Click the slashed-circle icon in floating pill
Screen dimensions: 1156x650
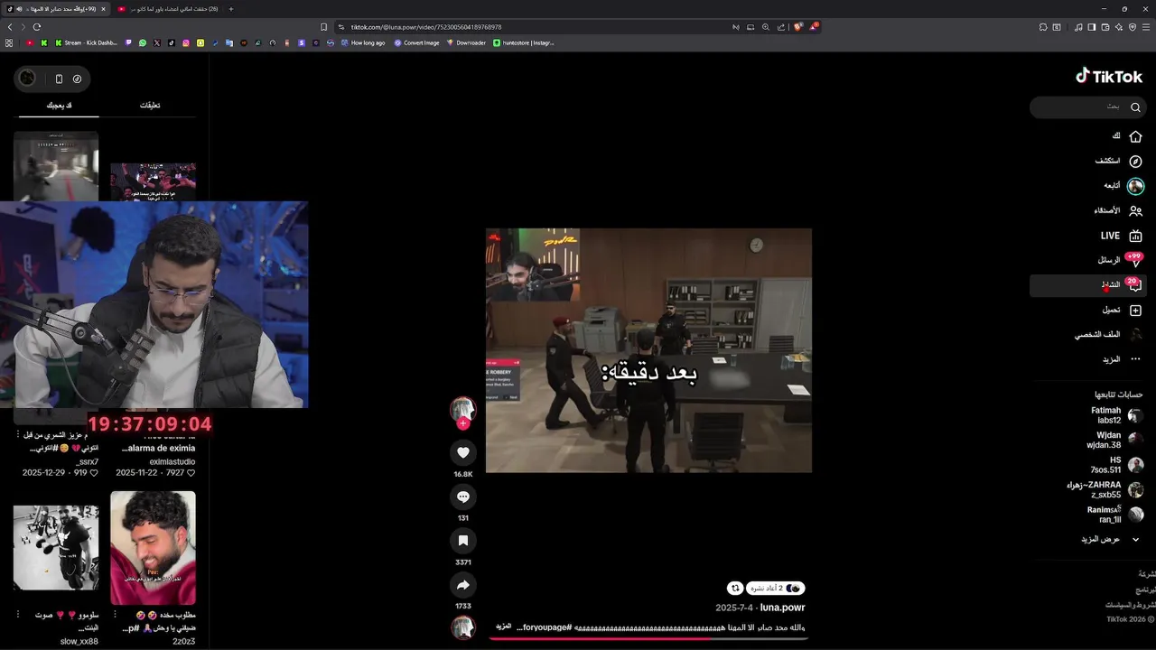click(77, 79)
